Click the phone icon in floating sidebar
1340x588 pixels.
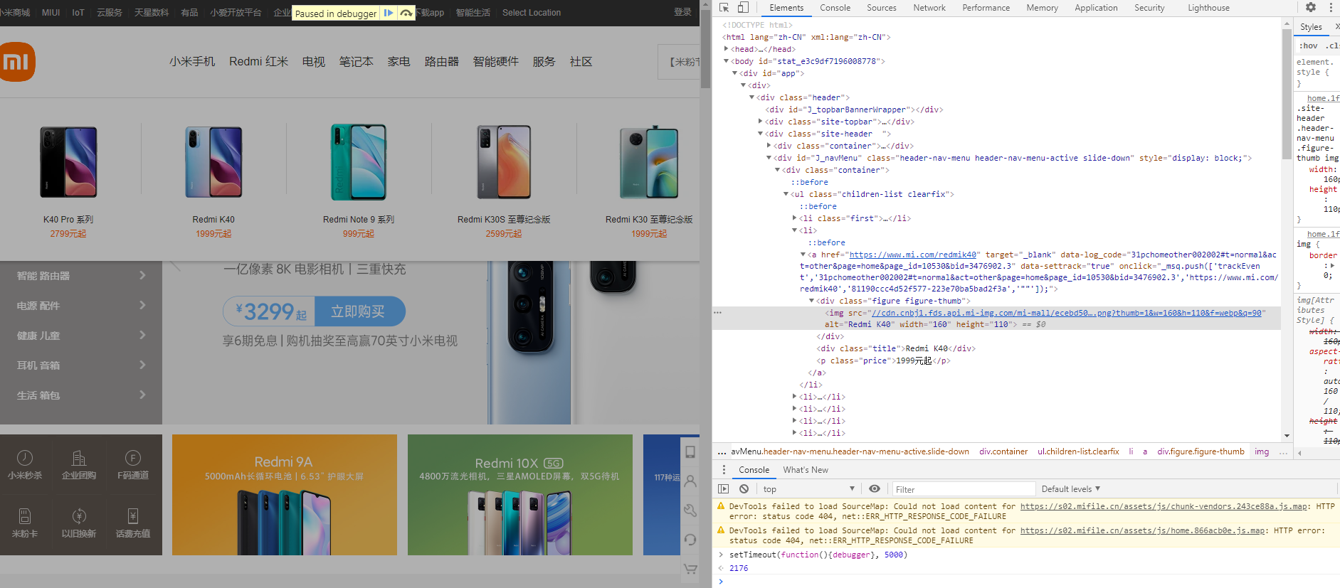click(690, 452)
